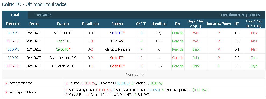Open the Glasgow Rangers team link

117,49
